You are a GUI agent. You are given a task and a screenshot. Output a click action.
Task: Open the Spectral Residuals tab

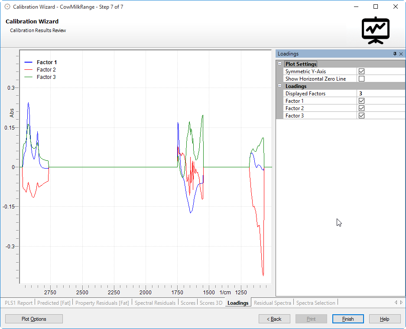(155, 303)
